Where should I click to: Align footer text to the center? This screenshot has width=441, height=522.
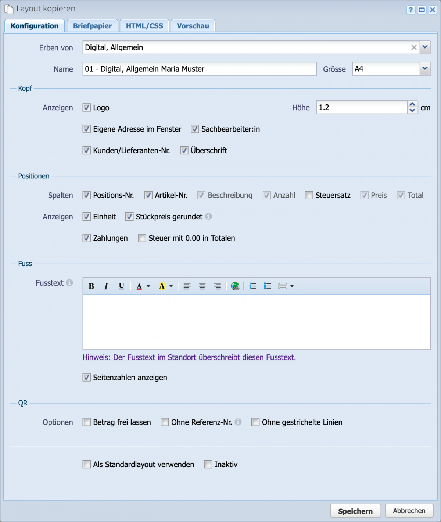coord(202,286)
